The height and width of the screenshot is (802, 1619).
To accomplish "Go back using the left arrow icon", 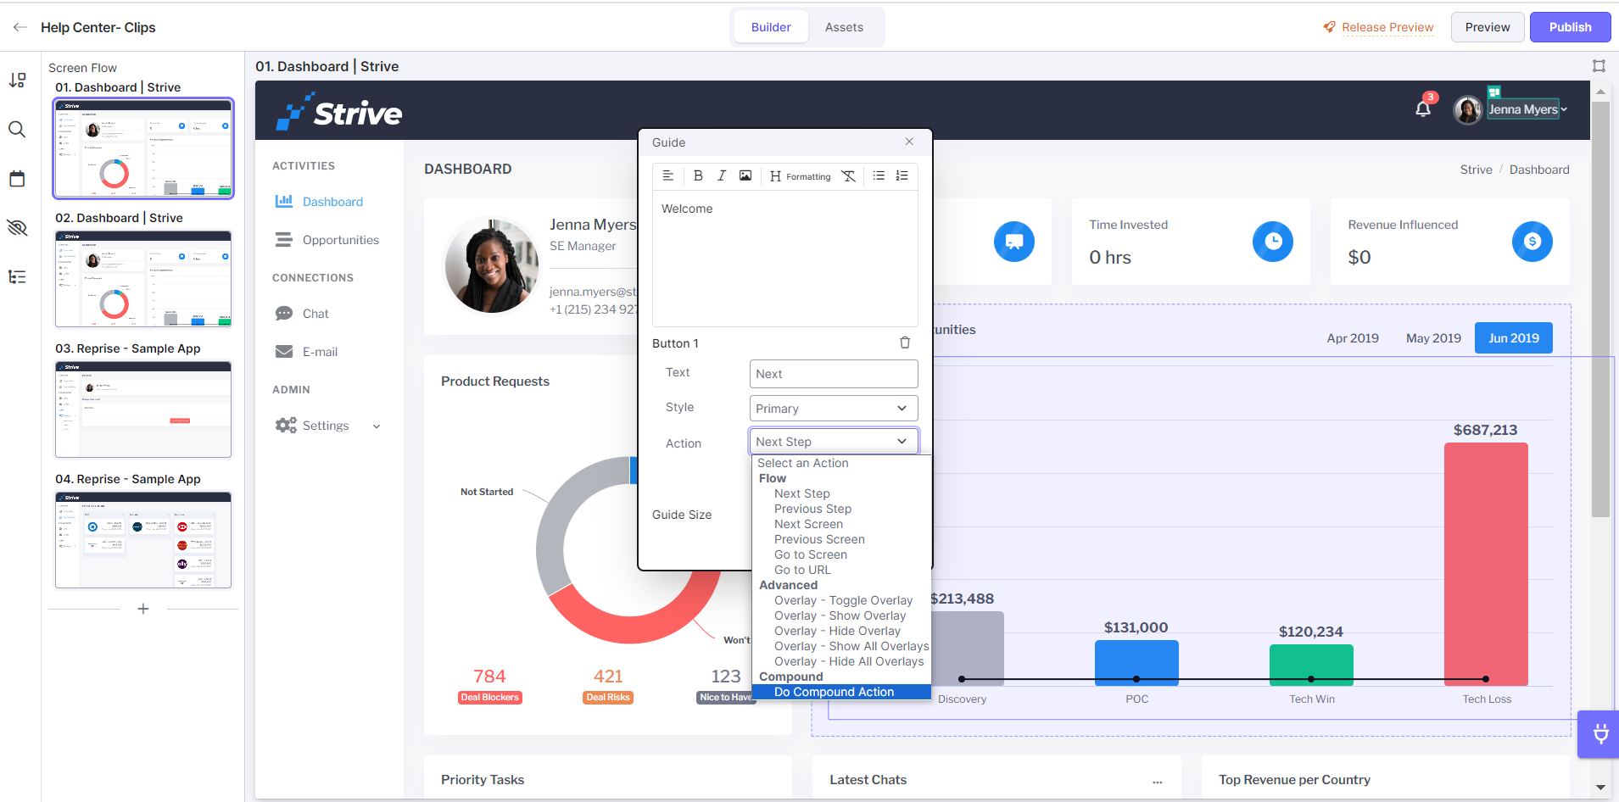I will pyautogui.click(x=20, y=27).
